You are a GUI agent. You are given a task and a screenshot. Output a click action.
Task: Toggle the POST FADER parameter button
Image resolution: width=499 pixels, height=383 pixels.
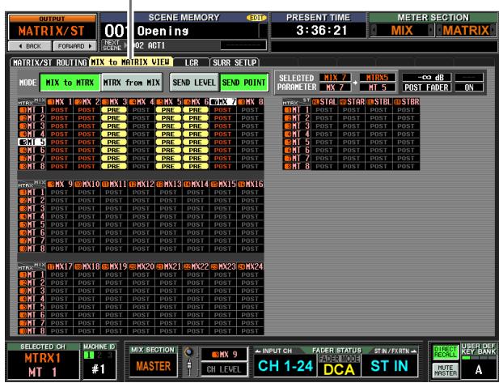[426, 87]
